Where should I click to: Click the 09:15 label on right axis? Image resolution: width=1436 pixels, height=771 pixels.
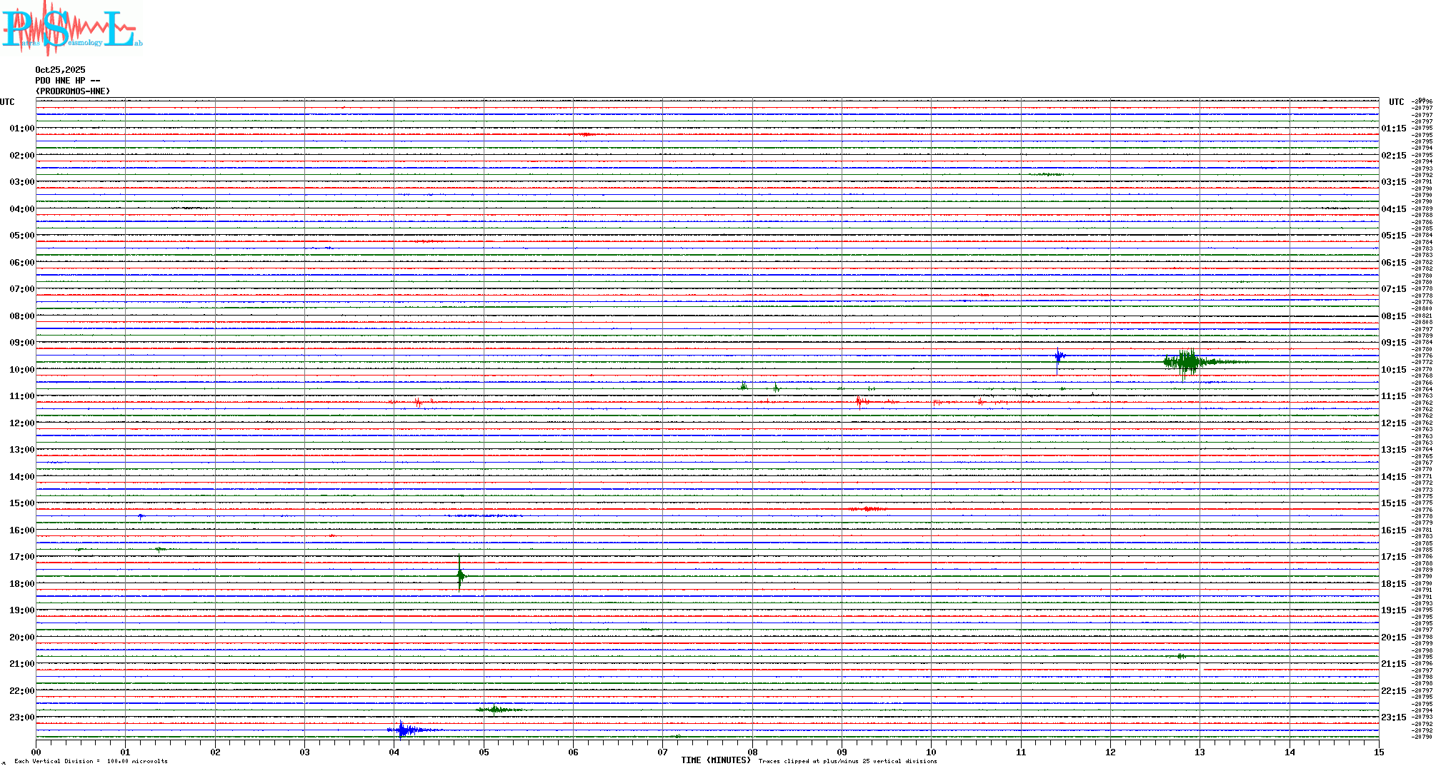click(x=1393, y=343)
